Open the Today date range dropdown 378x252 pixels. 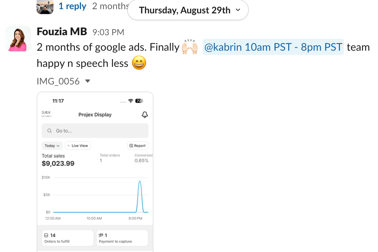(x=52, y=146)
